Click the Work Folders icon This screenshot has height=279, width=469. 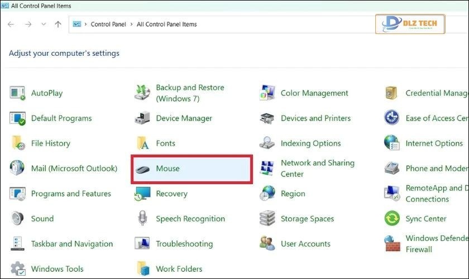click(143, 268)
